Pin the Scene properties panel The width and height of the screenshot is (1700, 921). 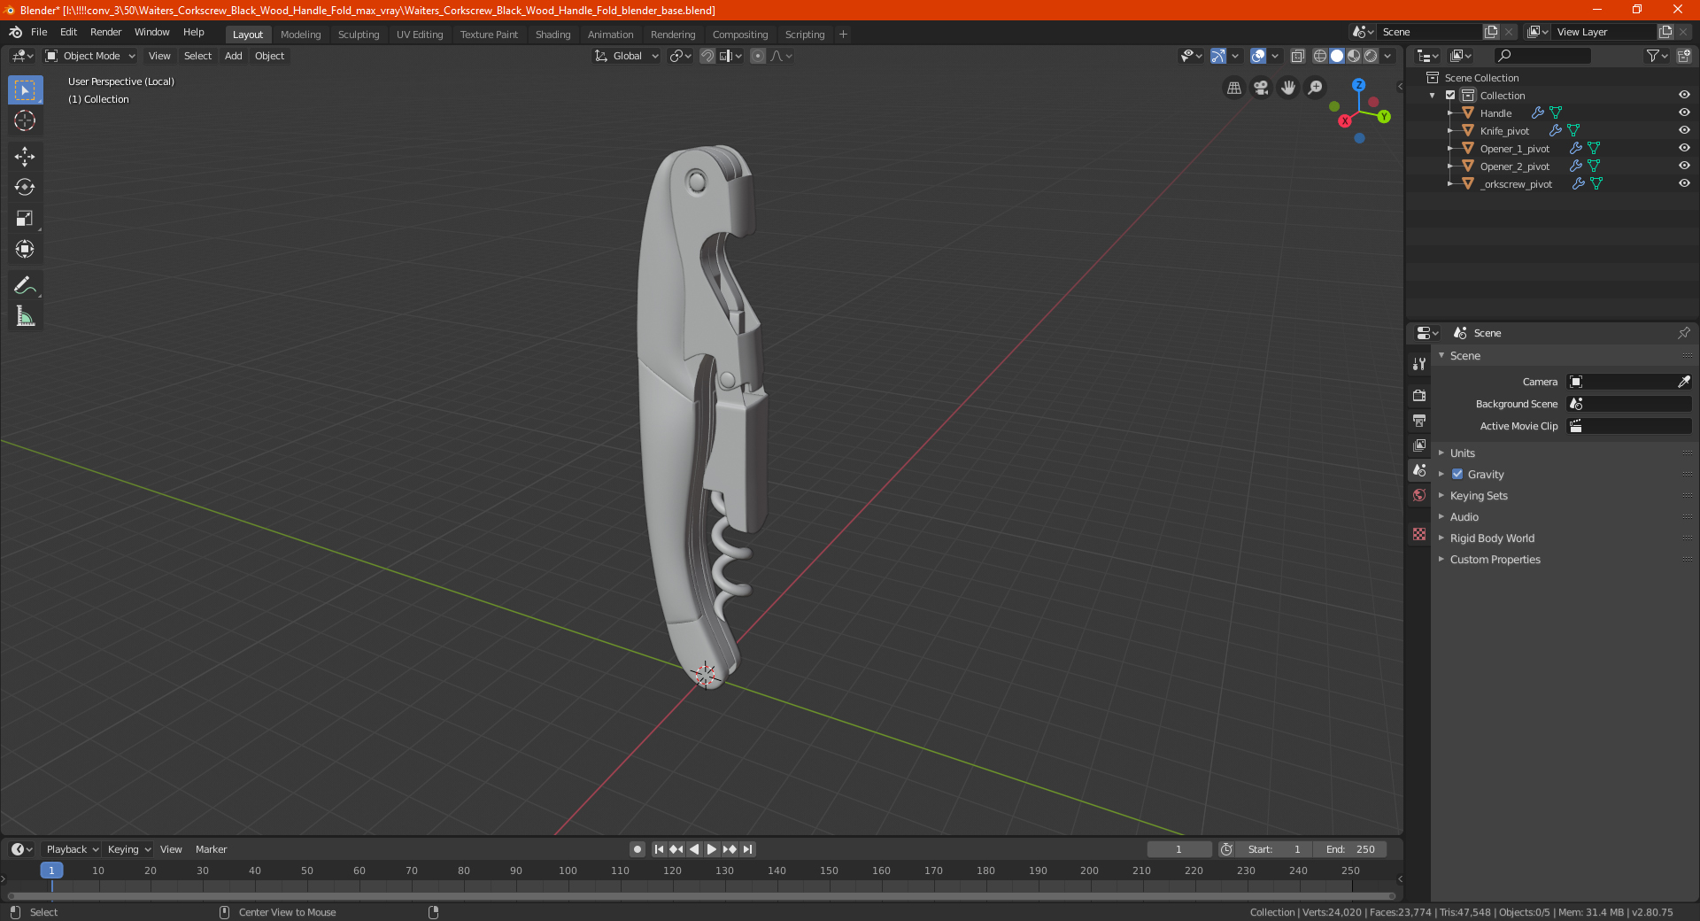(x=1683, y=333)
